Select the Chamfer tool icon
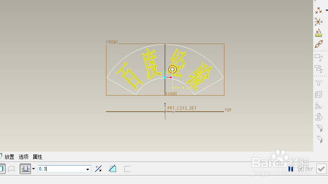Image resolution: width=328 pixels, height=184 pixels. click(320, 139)
